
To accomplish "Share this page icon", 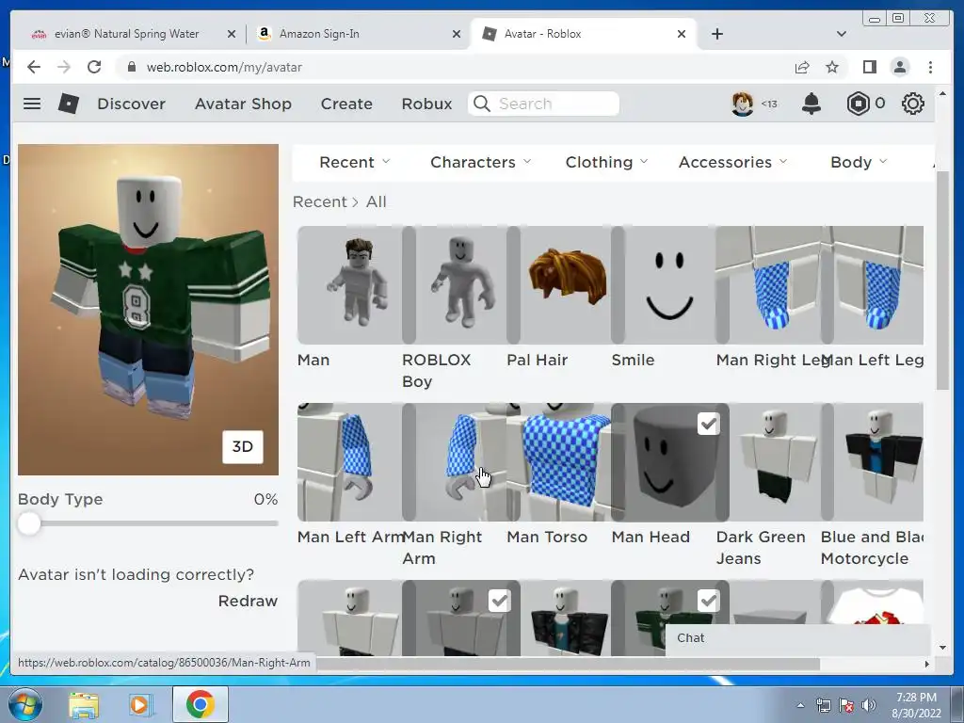I will 802,67.
